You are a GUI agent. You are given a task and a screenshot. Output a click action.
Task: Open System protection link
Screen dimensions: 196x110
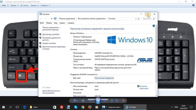pos(49,43)
